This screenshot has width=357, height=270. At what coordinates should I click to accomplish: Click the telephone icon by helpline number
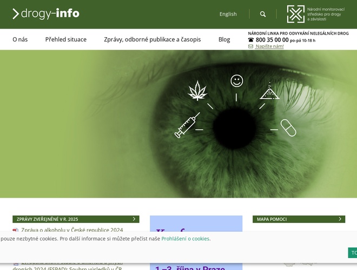coord(251,40)
